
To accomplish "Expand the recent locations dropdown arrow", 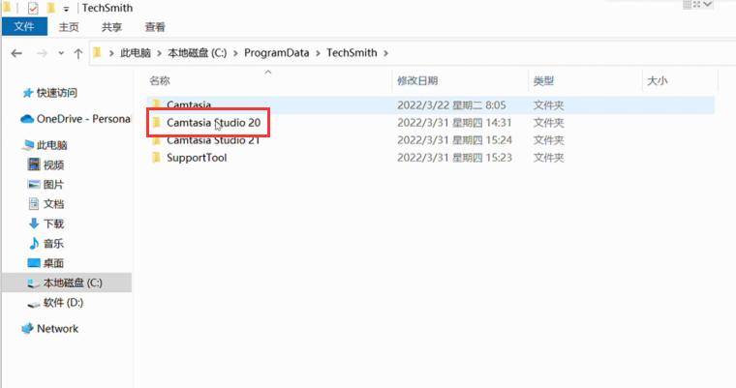I will pos(60,52).
